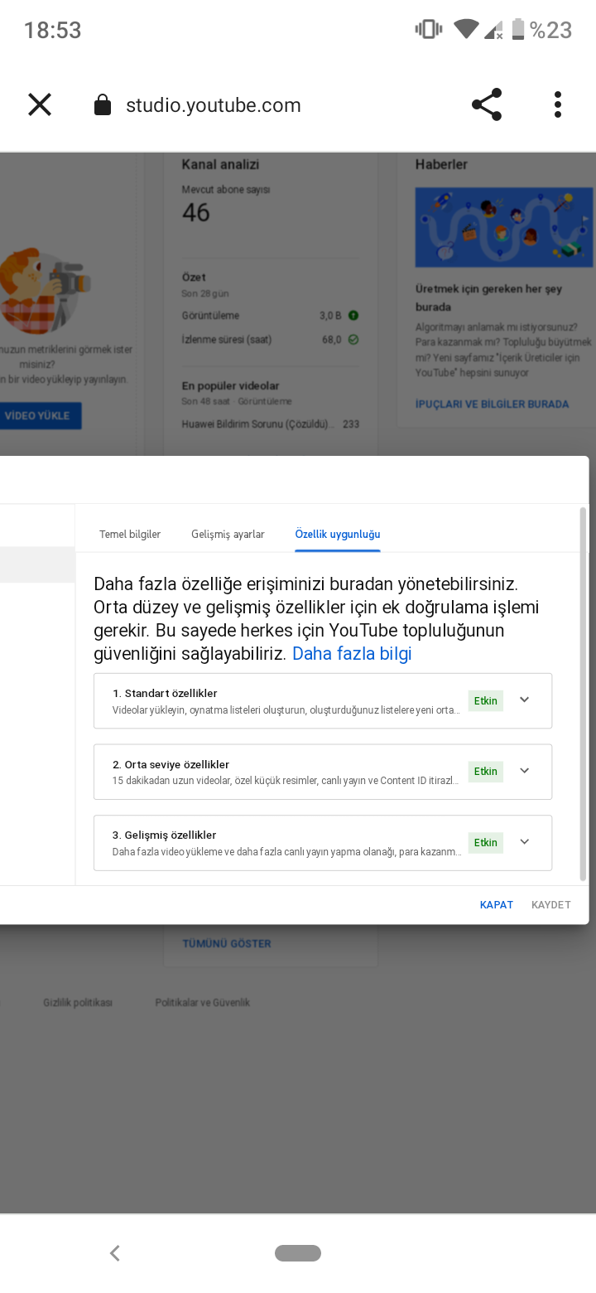Click Etkin badge of Orta seviye özellikler
Image resolution: width=596 pixels, height=1293 pixels.
click(x=485, y=772)
